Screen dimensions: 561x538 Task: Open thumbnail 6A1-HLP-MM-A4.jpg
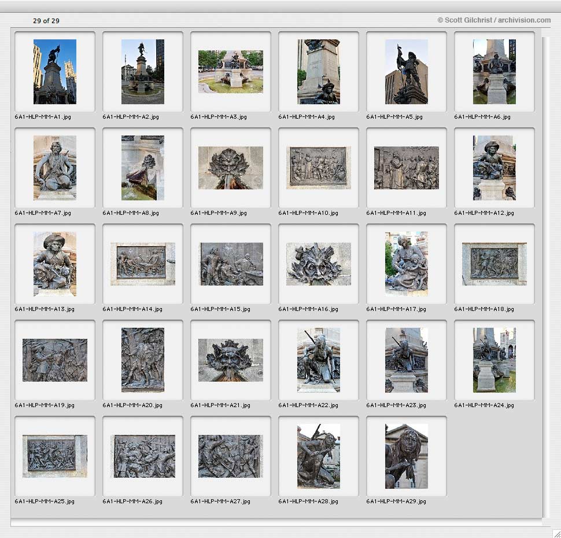tap(319, 72)
